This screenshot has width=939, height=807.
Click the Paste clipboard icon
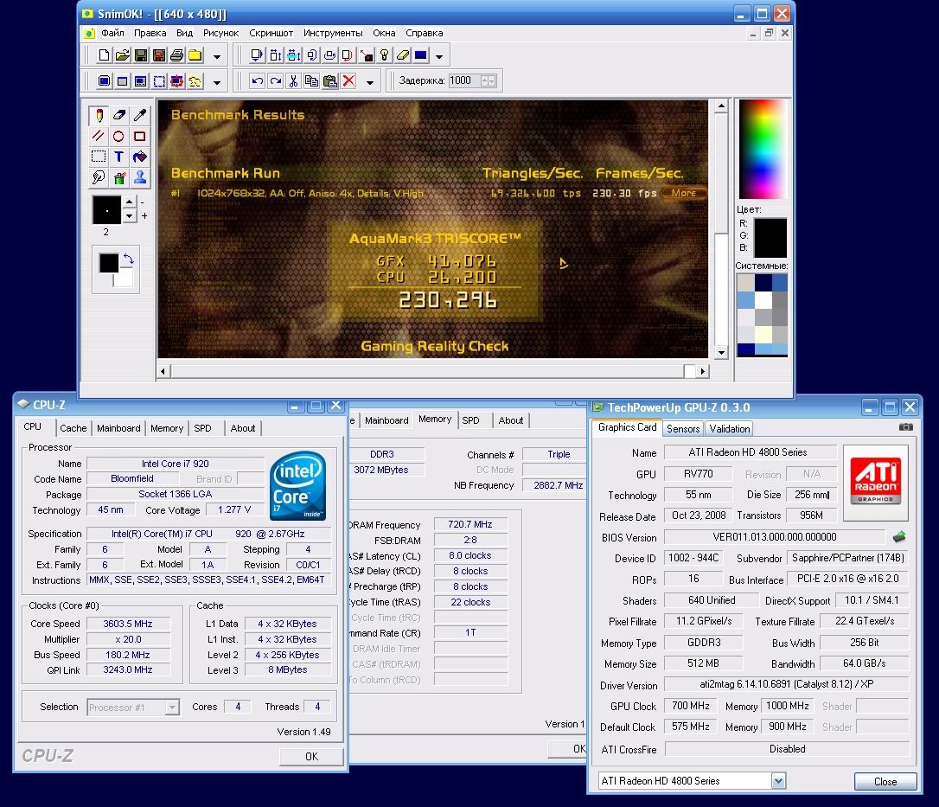(330, 81)
